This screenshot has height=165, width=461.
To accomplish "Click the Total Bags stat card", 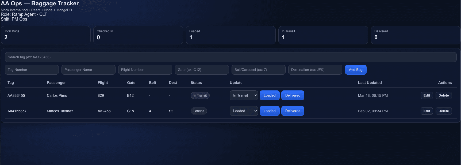I will 46,35.
